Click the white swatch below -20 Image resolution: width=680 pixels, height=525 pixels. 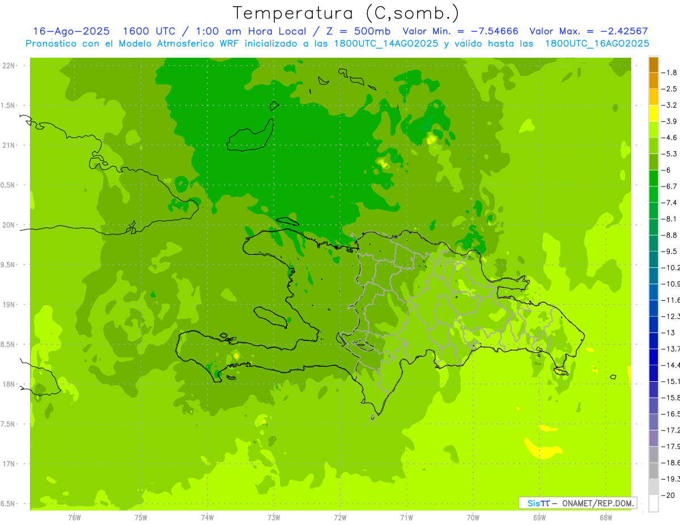[653, 503]
